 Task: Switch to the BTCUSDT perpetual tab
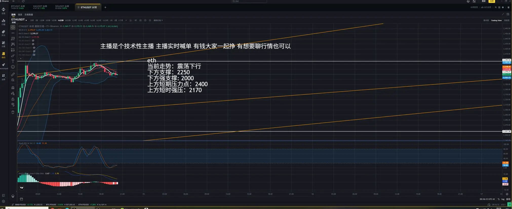pyautogui.click(x=18, y=7)
